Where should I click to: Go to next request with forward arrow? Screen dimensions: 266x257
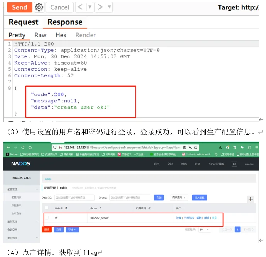pyautogui.click(x=100, y=7)
